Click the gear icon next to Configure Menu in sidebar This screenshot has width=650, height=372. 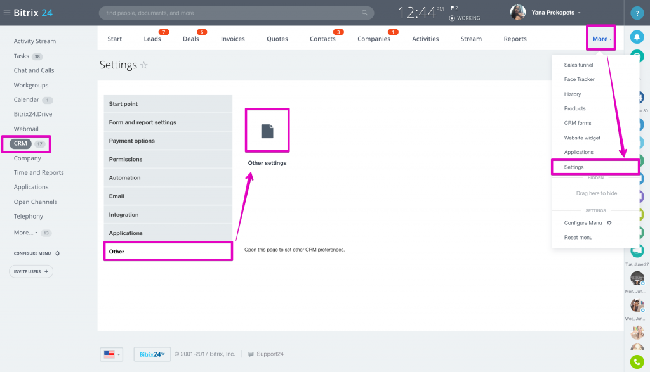(58, 253)
